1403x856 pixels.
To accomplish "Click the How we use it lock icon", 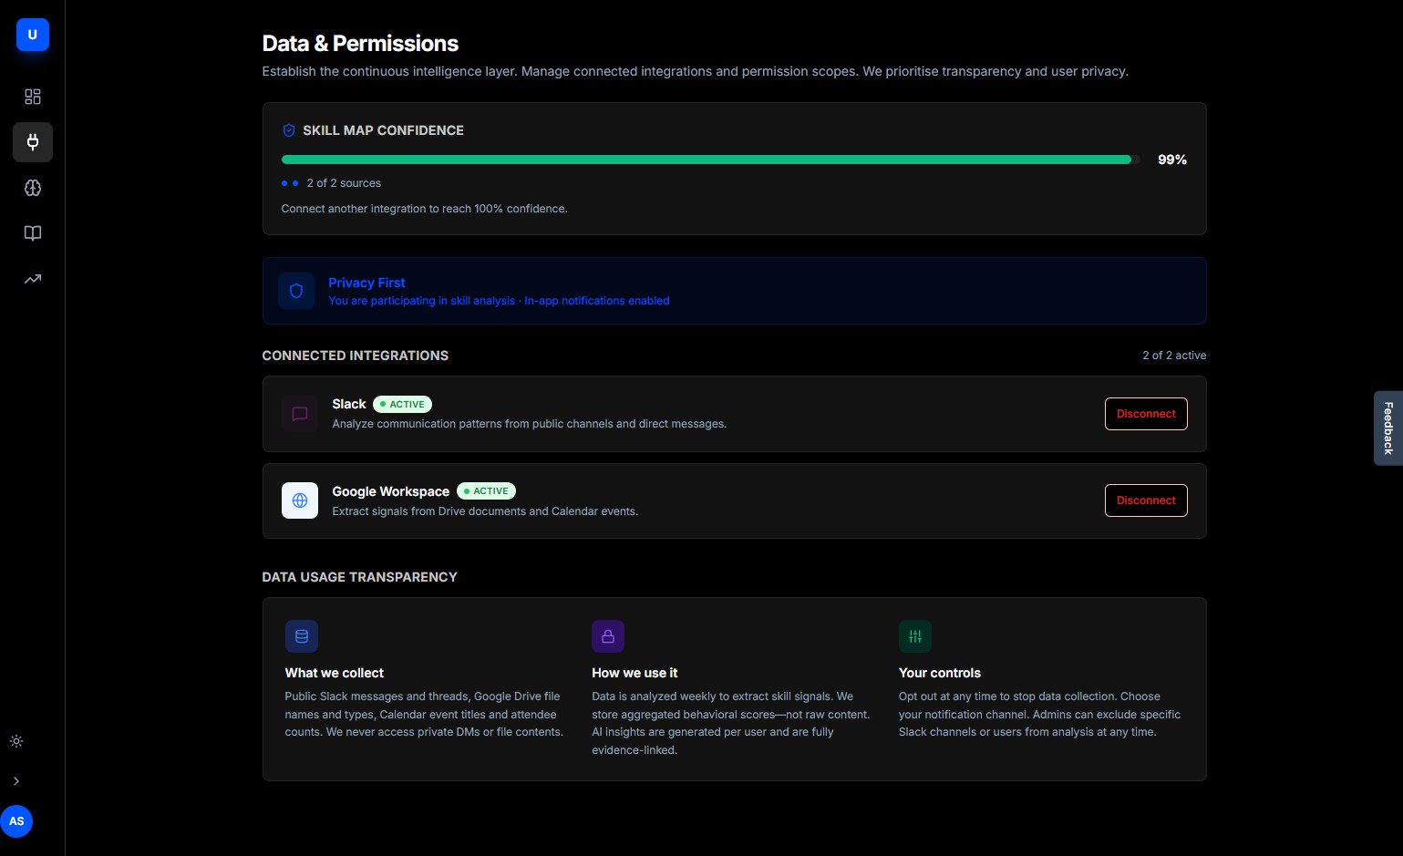I will pyautogui.click(x=608, y=636).
